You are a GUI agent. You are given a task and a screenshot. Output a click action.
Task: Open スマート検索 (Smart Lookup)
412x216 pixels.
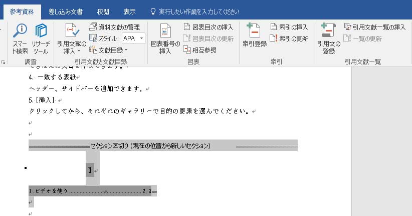[20, 39]
